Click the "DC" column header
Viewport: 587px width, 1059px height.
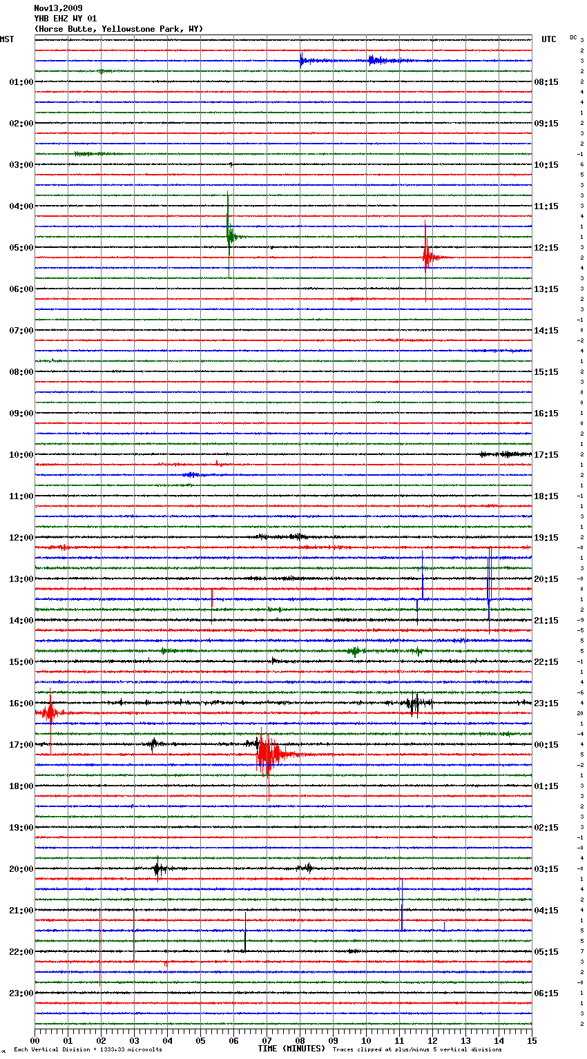coord(573,37)
